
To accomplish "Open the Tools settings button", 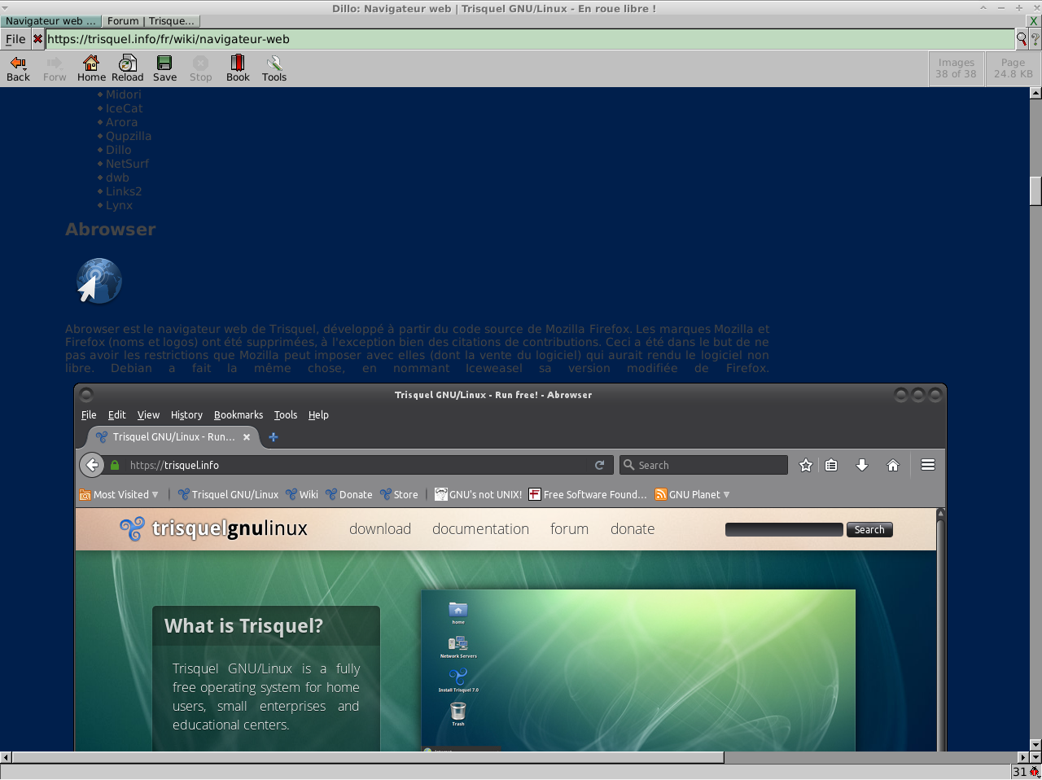I will pyautogui.click(x=274, y=68).
